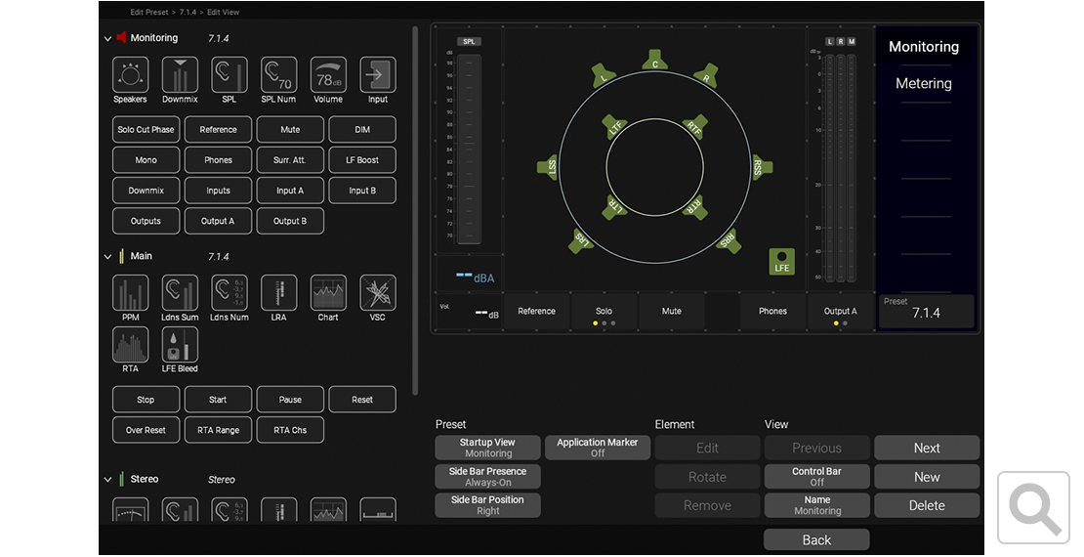Select the Volume 78 dB icon
The image size is (1084, 557).
pos(328,75)
